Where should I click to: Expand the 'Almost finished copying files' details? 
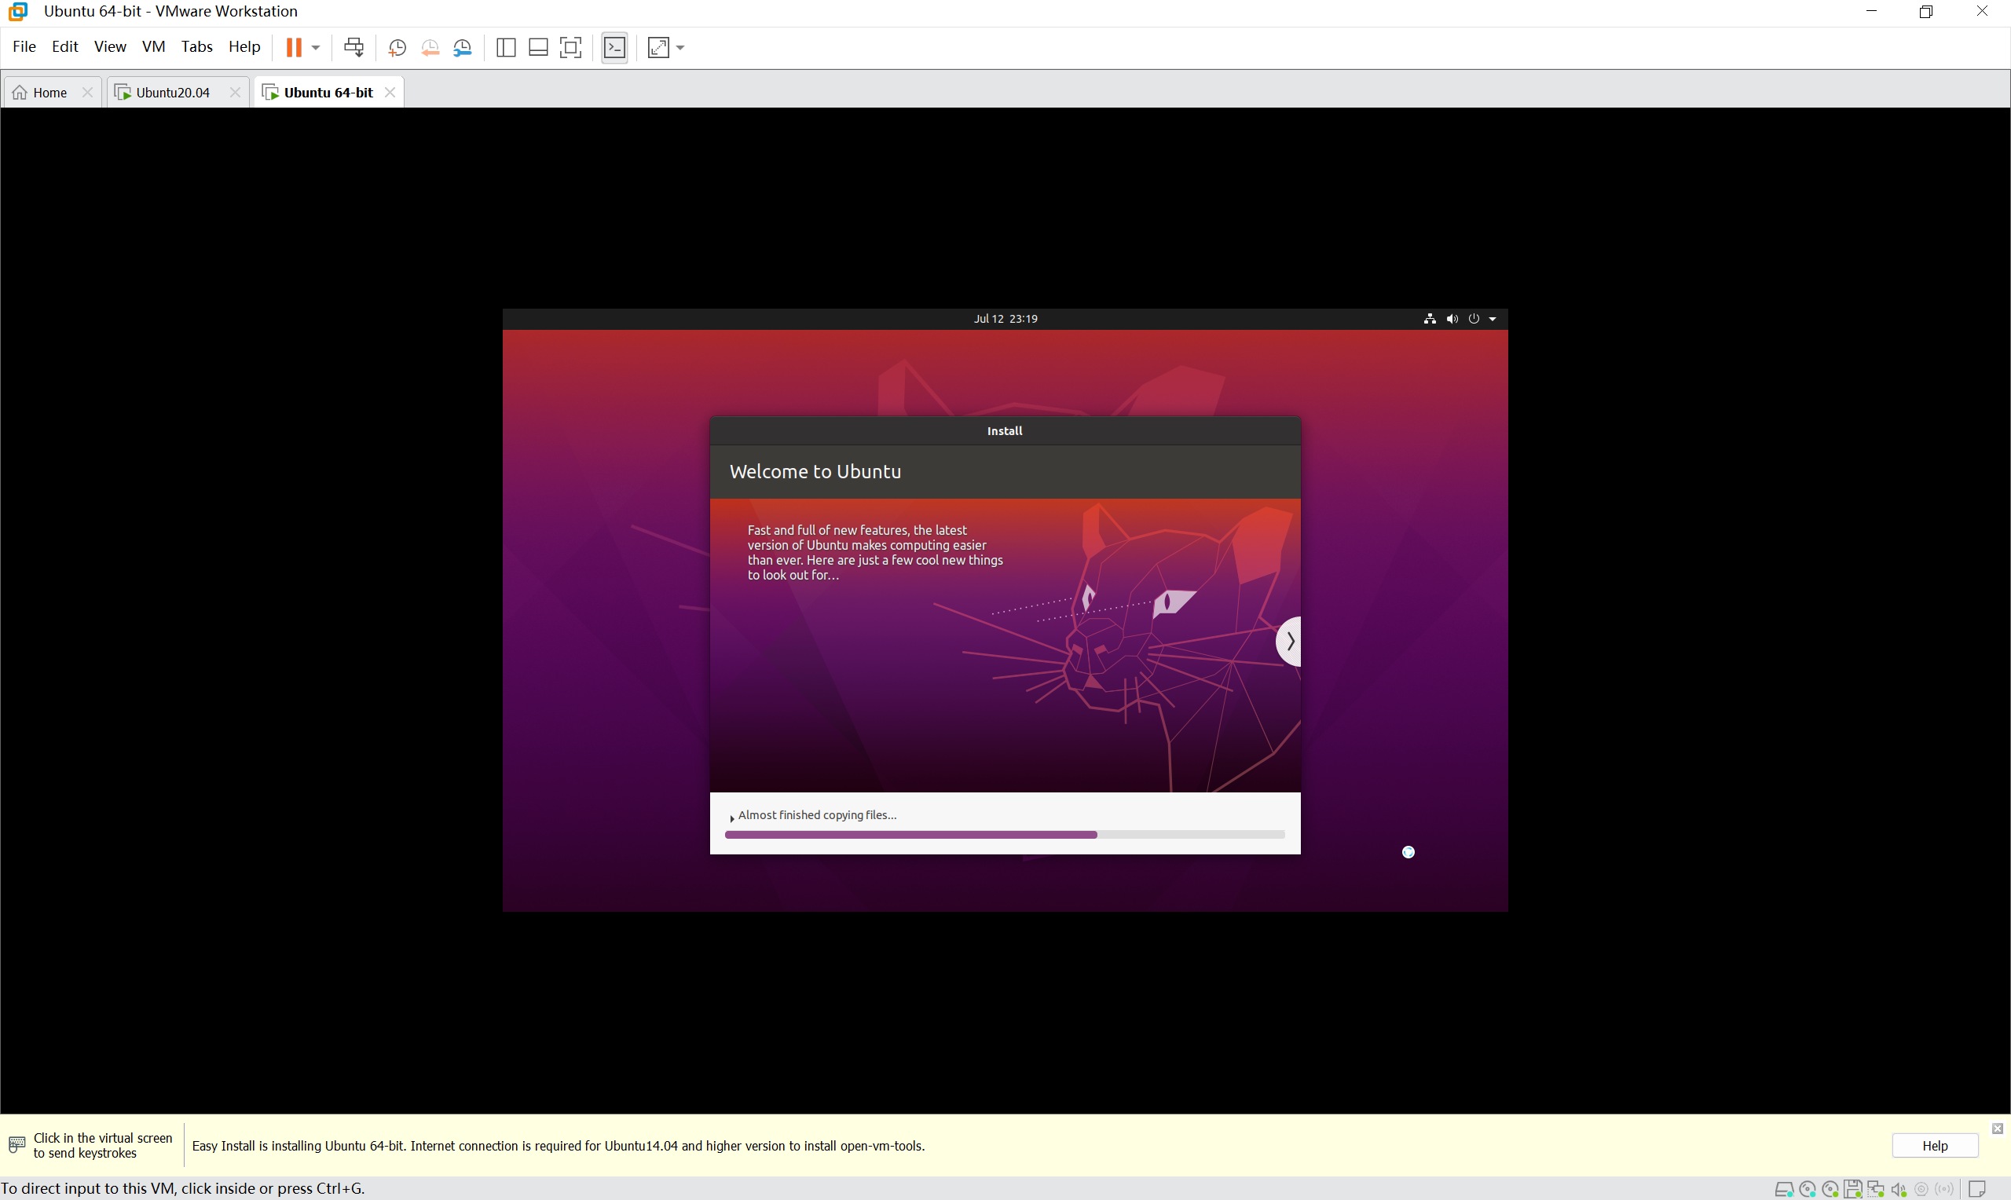pyautogui.click(x=732, y=818)
